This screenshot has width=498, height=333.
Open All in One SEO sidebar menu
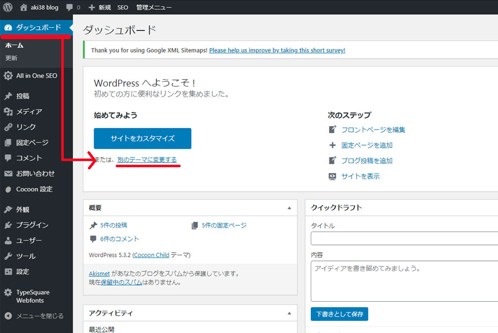pyautogui.click(x=36, y=76)
